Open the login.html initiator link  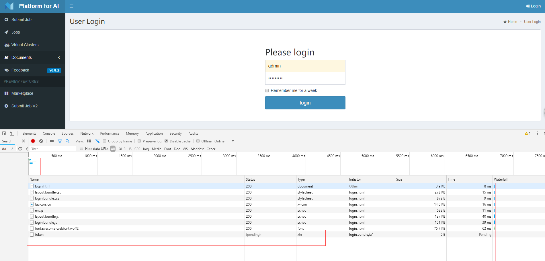[x=356, y=192]
